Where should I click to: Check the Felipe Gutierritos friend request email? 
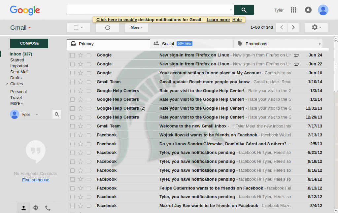[72, 188]
